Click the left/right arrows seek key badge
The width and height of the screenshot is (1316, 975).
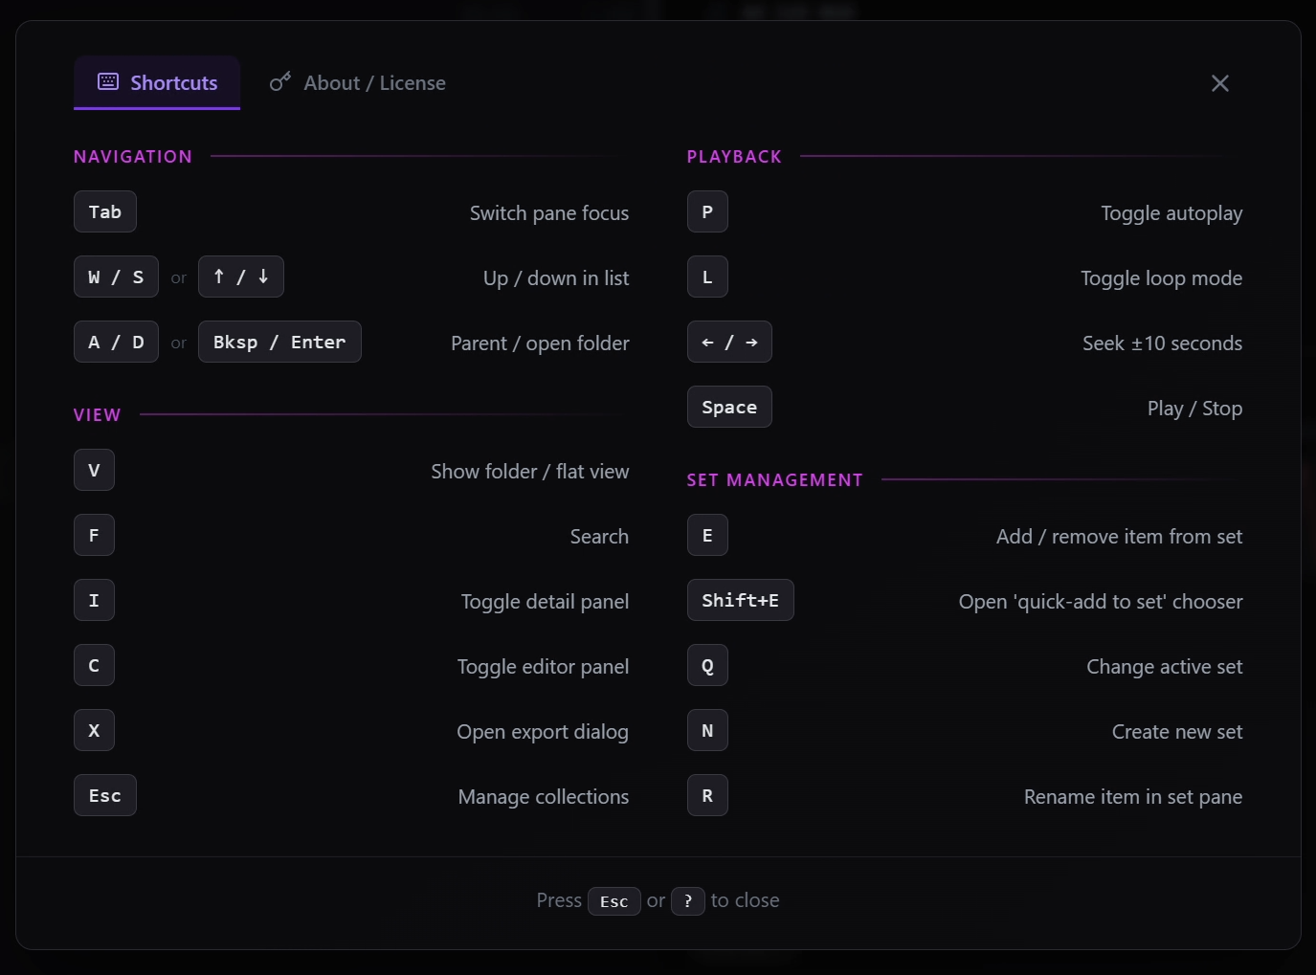[729, 343]
